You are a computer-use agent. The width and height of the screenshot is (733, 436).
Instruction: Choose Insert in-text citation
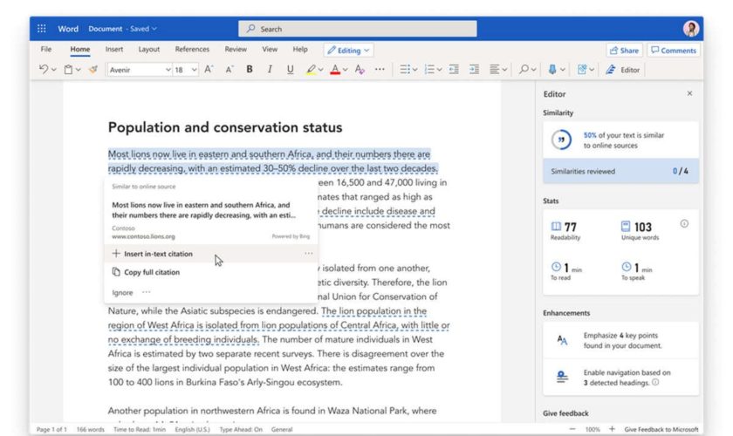coord(158,254)
